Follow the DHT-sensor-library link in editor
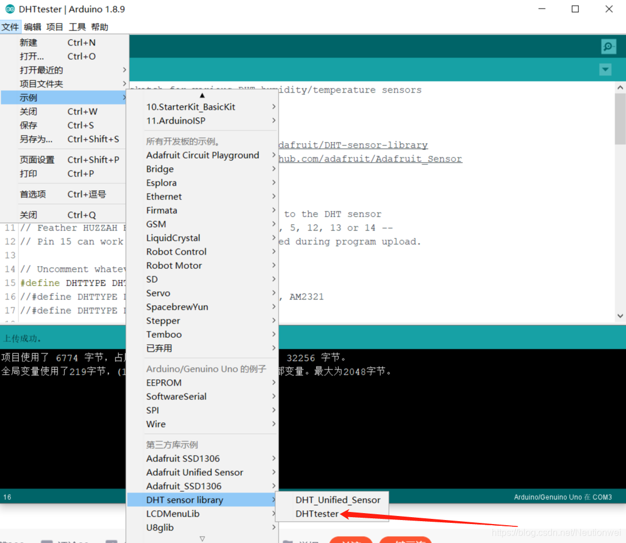 (x=353, y=145)
